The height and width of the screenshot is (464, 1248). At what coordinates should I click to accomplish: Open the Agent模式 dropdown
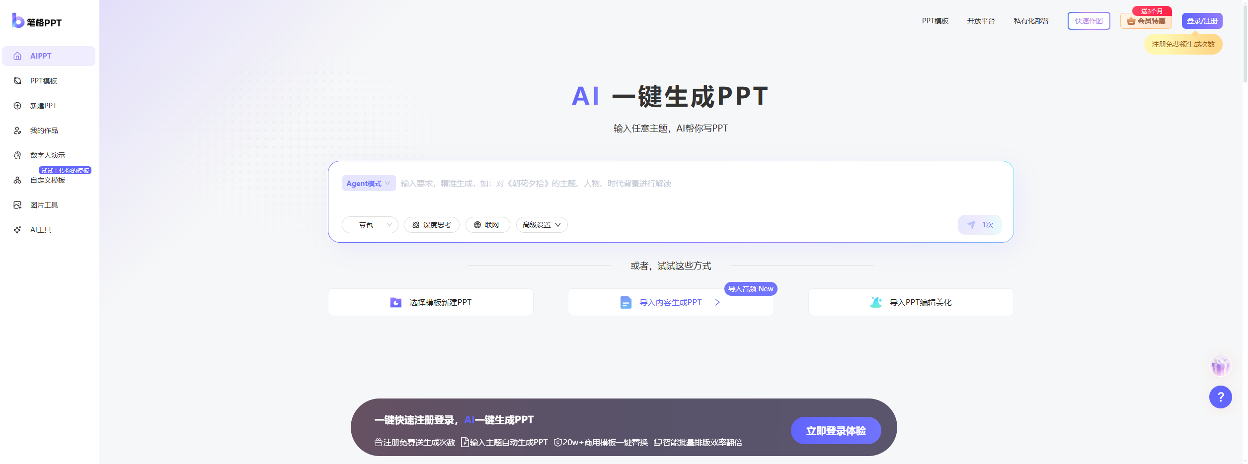click(369, 183)
